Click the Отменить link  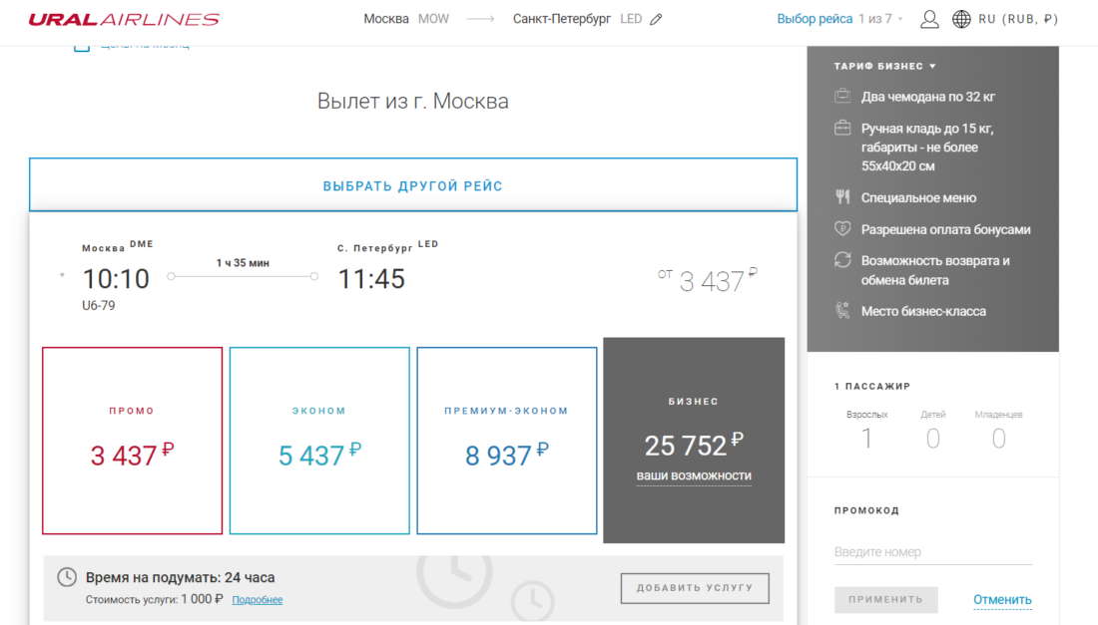coord(1002,599)
